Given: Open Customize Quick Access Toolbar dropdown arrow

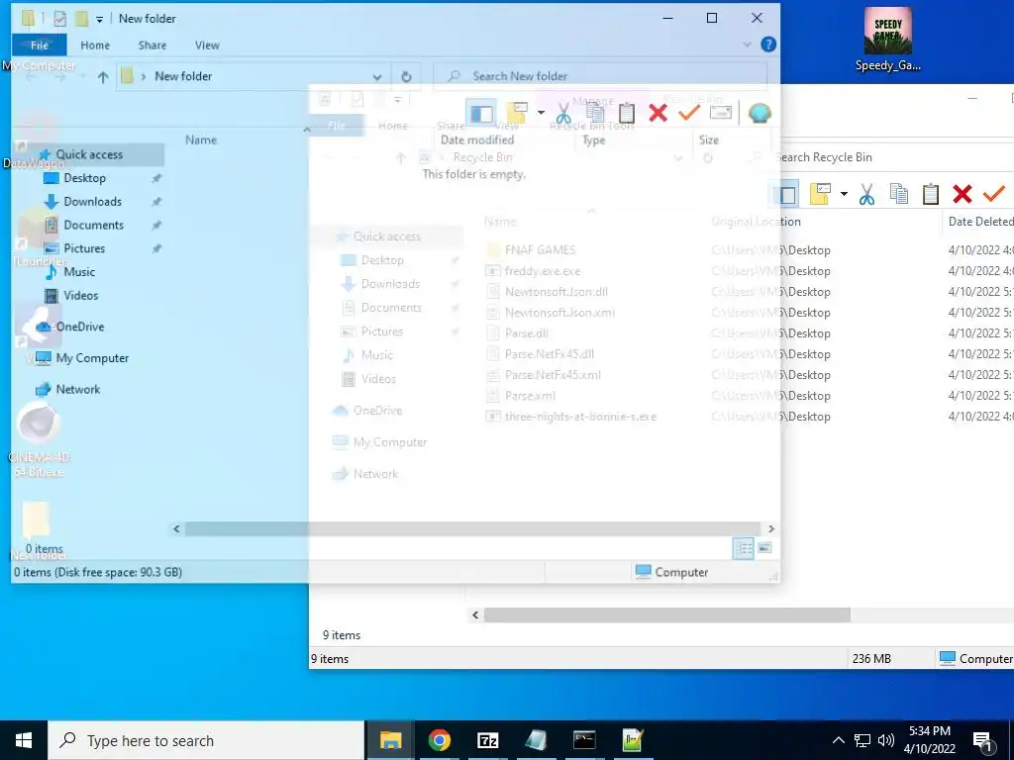Looking at the screenshot, I should [100, 20].
